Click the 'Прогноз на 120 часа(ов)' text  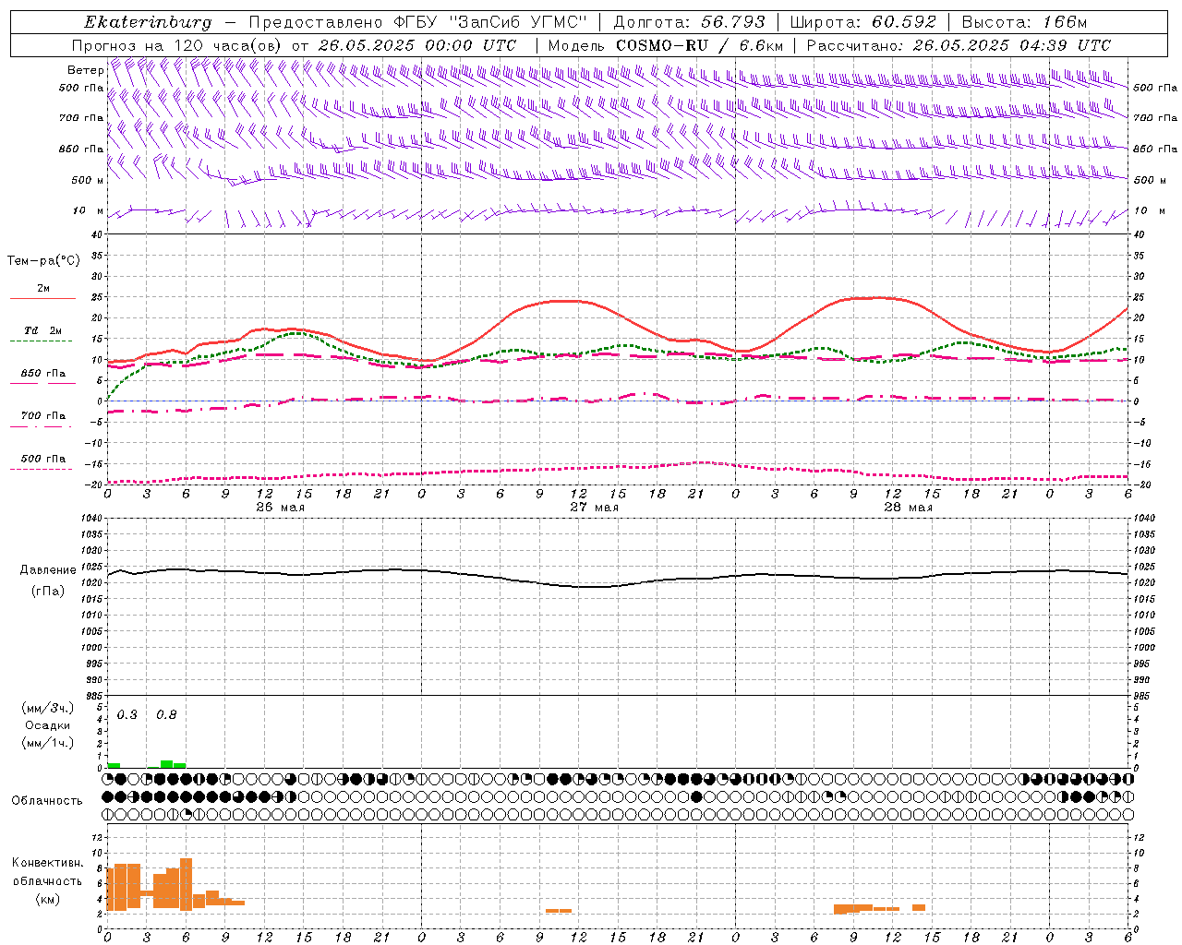click(x=177, y=45)
